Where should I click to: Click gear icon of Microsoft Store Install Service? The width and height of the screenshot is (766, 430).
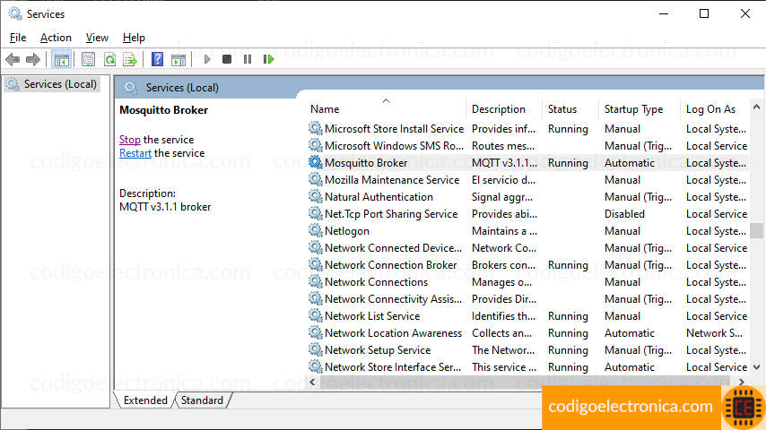coord(316,128)
